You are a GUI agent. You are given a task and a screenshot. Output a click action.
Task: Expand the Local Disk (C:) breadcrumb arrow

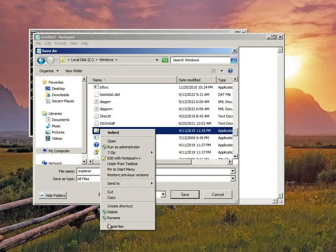96,60
